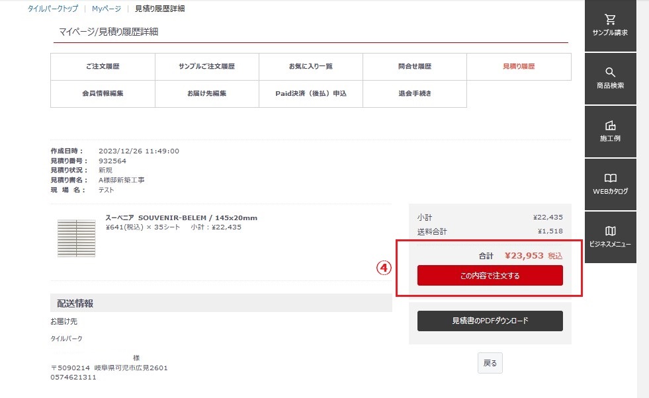Open the 退会手続き tab

point(414,94)
